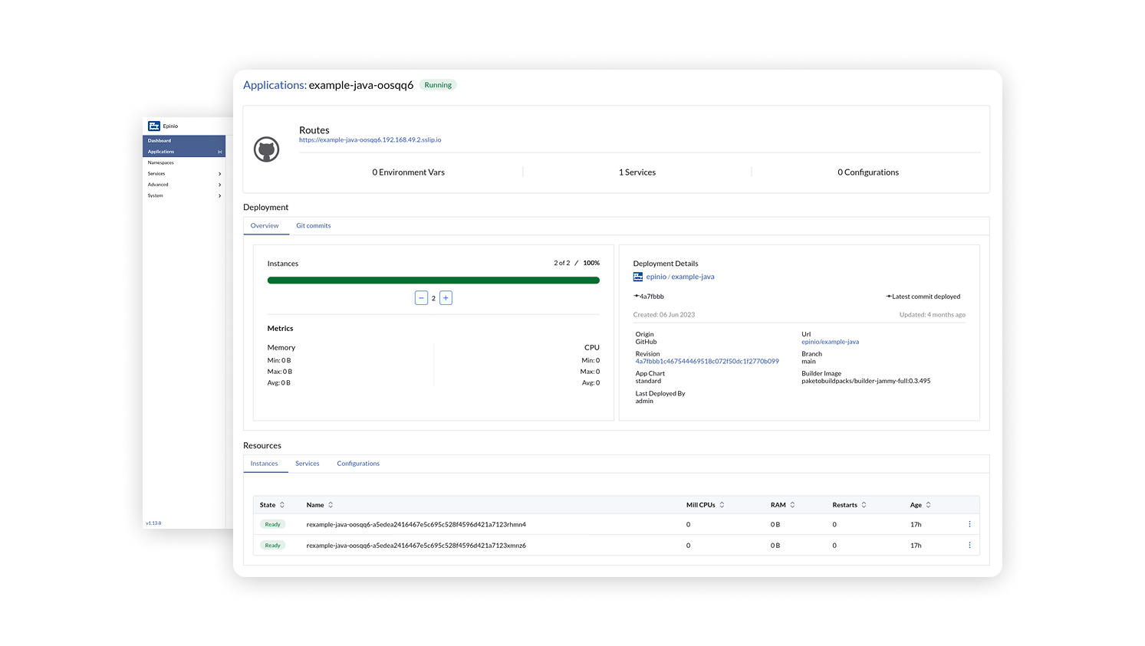Expand the Services sidebar group
The width and height of the screenshot is (1145, 646).
point(219,174)
